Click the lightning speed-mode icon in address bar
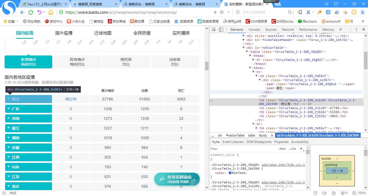 point(215,12)
